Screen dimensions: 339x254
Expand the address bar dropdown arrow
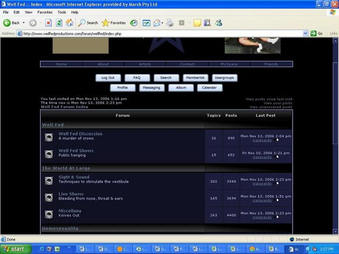coord(305,33)
